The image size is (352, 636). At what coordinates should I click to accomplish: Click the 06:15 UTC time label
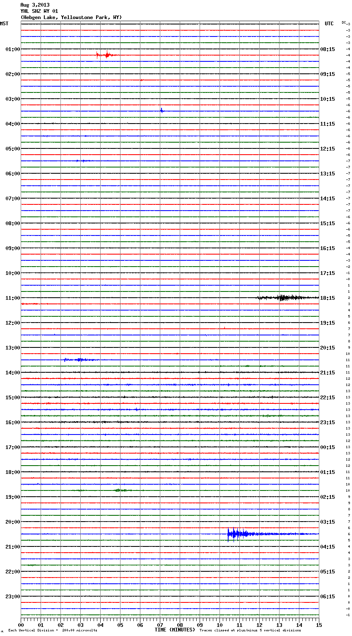(328, 597)
